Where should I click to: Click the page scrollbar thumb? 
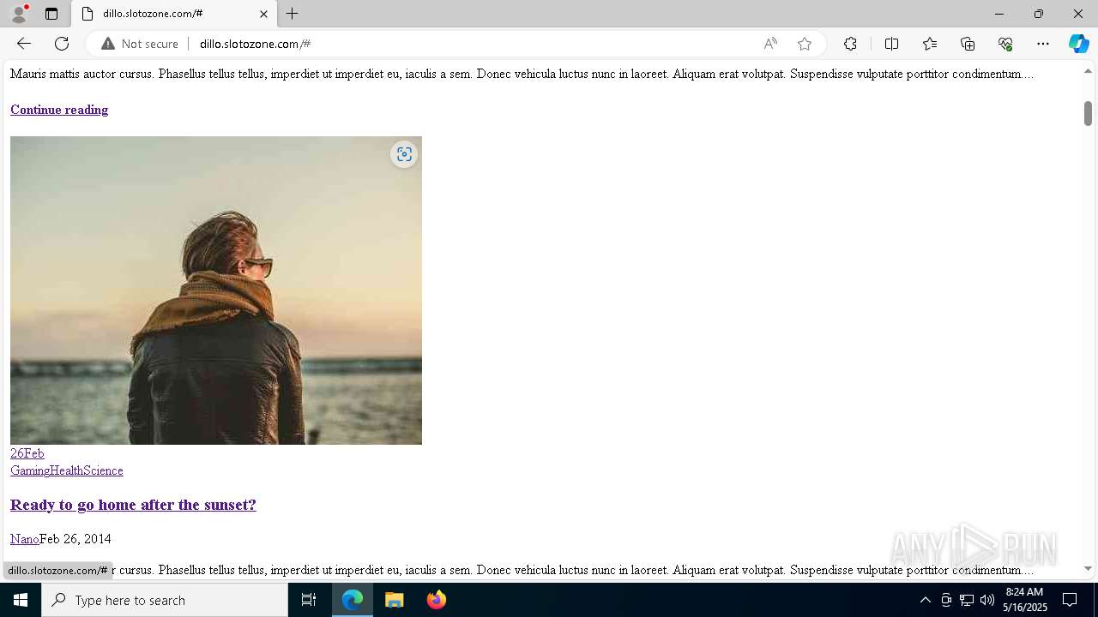[x=1088, y=113]
